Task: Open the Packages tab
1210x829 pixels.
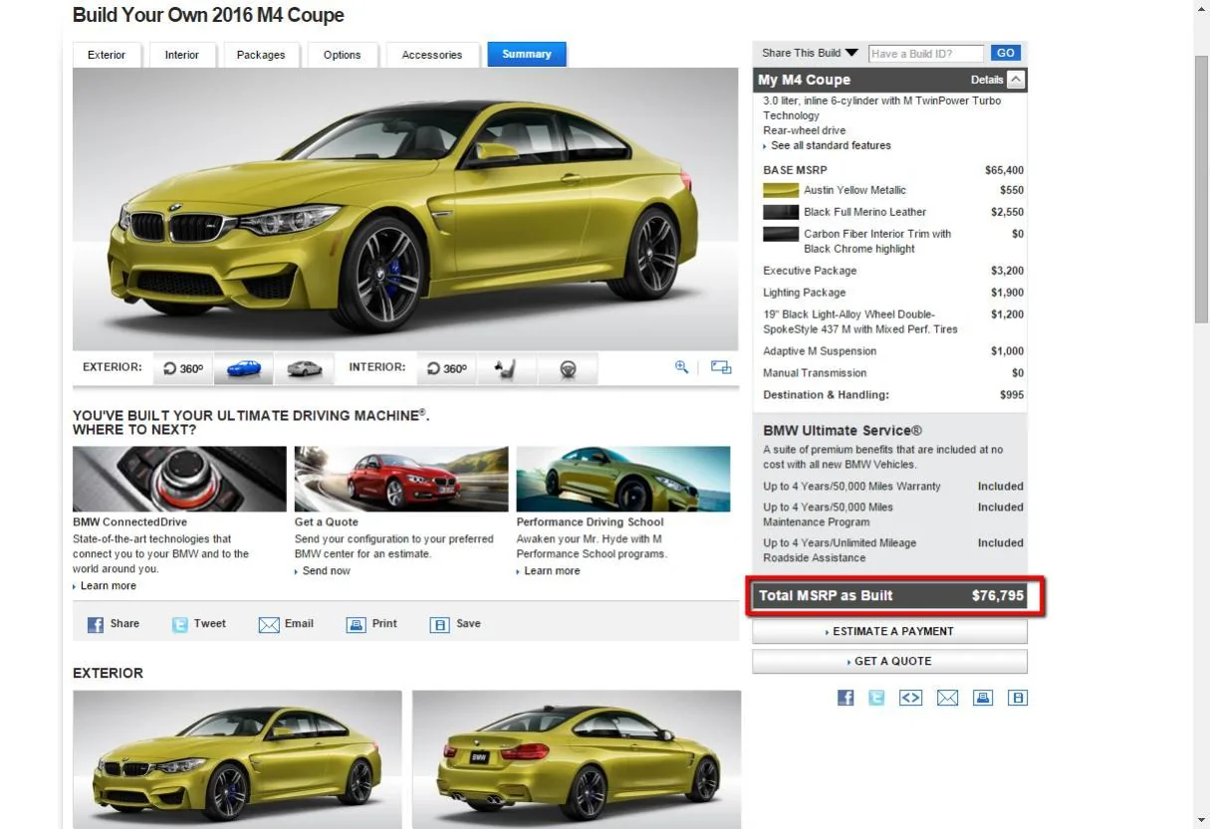Action: [x=261, y=55]
